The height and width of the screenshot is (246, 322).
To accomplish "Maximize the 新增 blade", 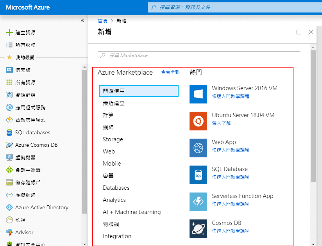I will [x=299, y=32].
